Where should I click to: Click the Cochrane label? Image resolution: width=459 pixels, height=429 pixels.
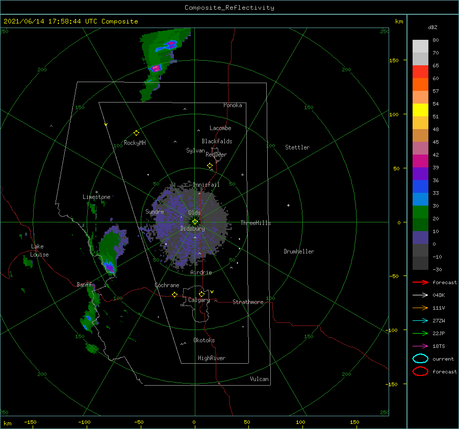pos(167,285)
